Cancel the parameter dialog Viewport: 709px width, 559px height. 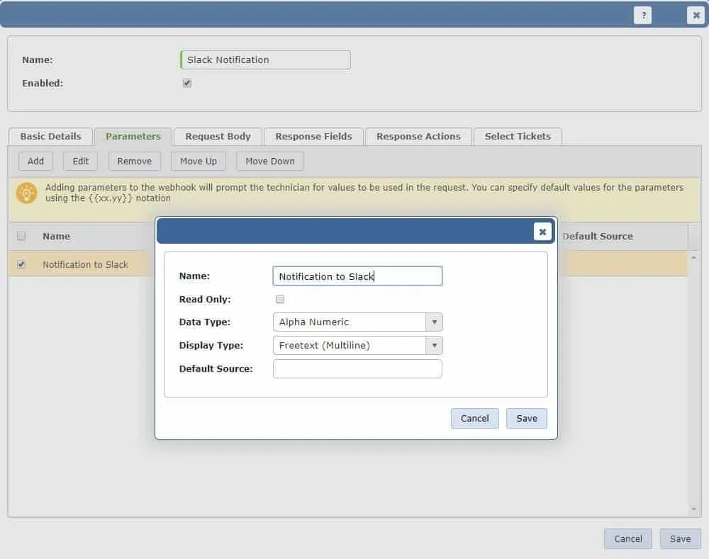click(x=475, y=419)
